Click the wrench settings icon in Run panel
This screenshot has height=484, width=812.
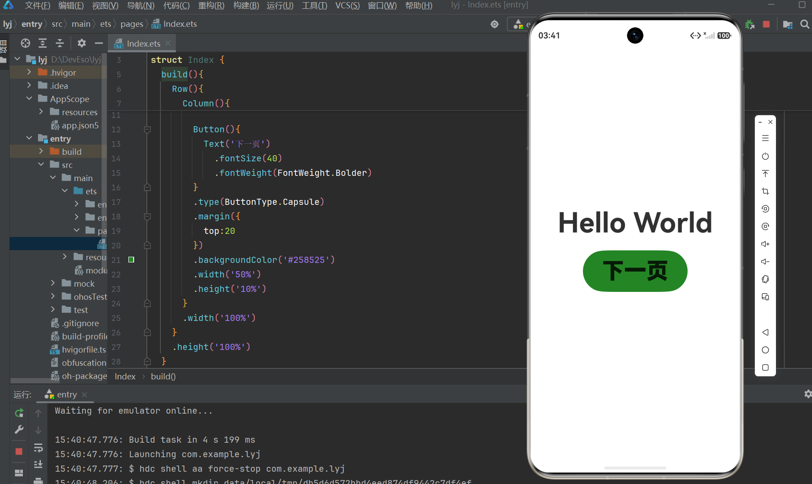coord(19,430)
